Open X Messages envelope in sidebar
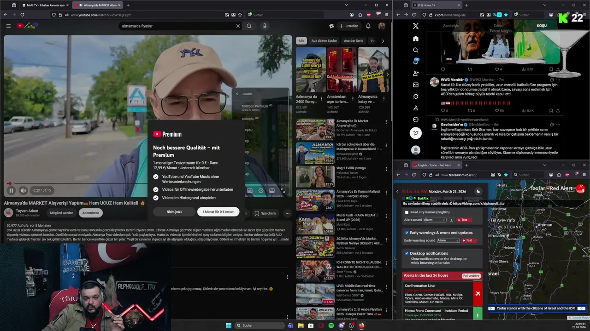 (416, 85)
